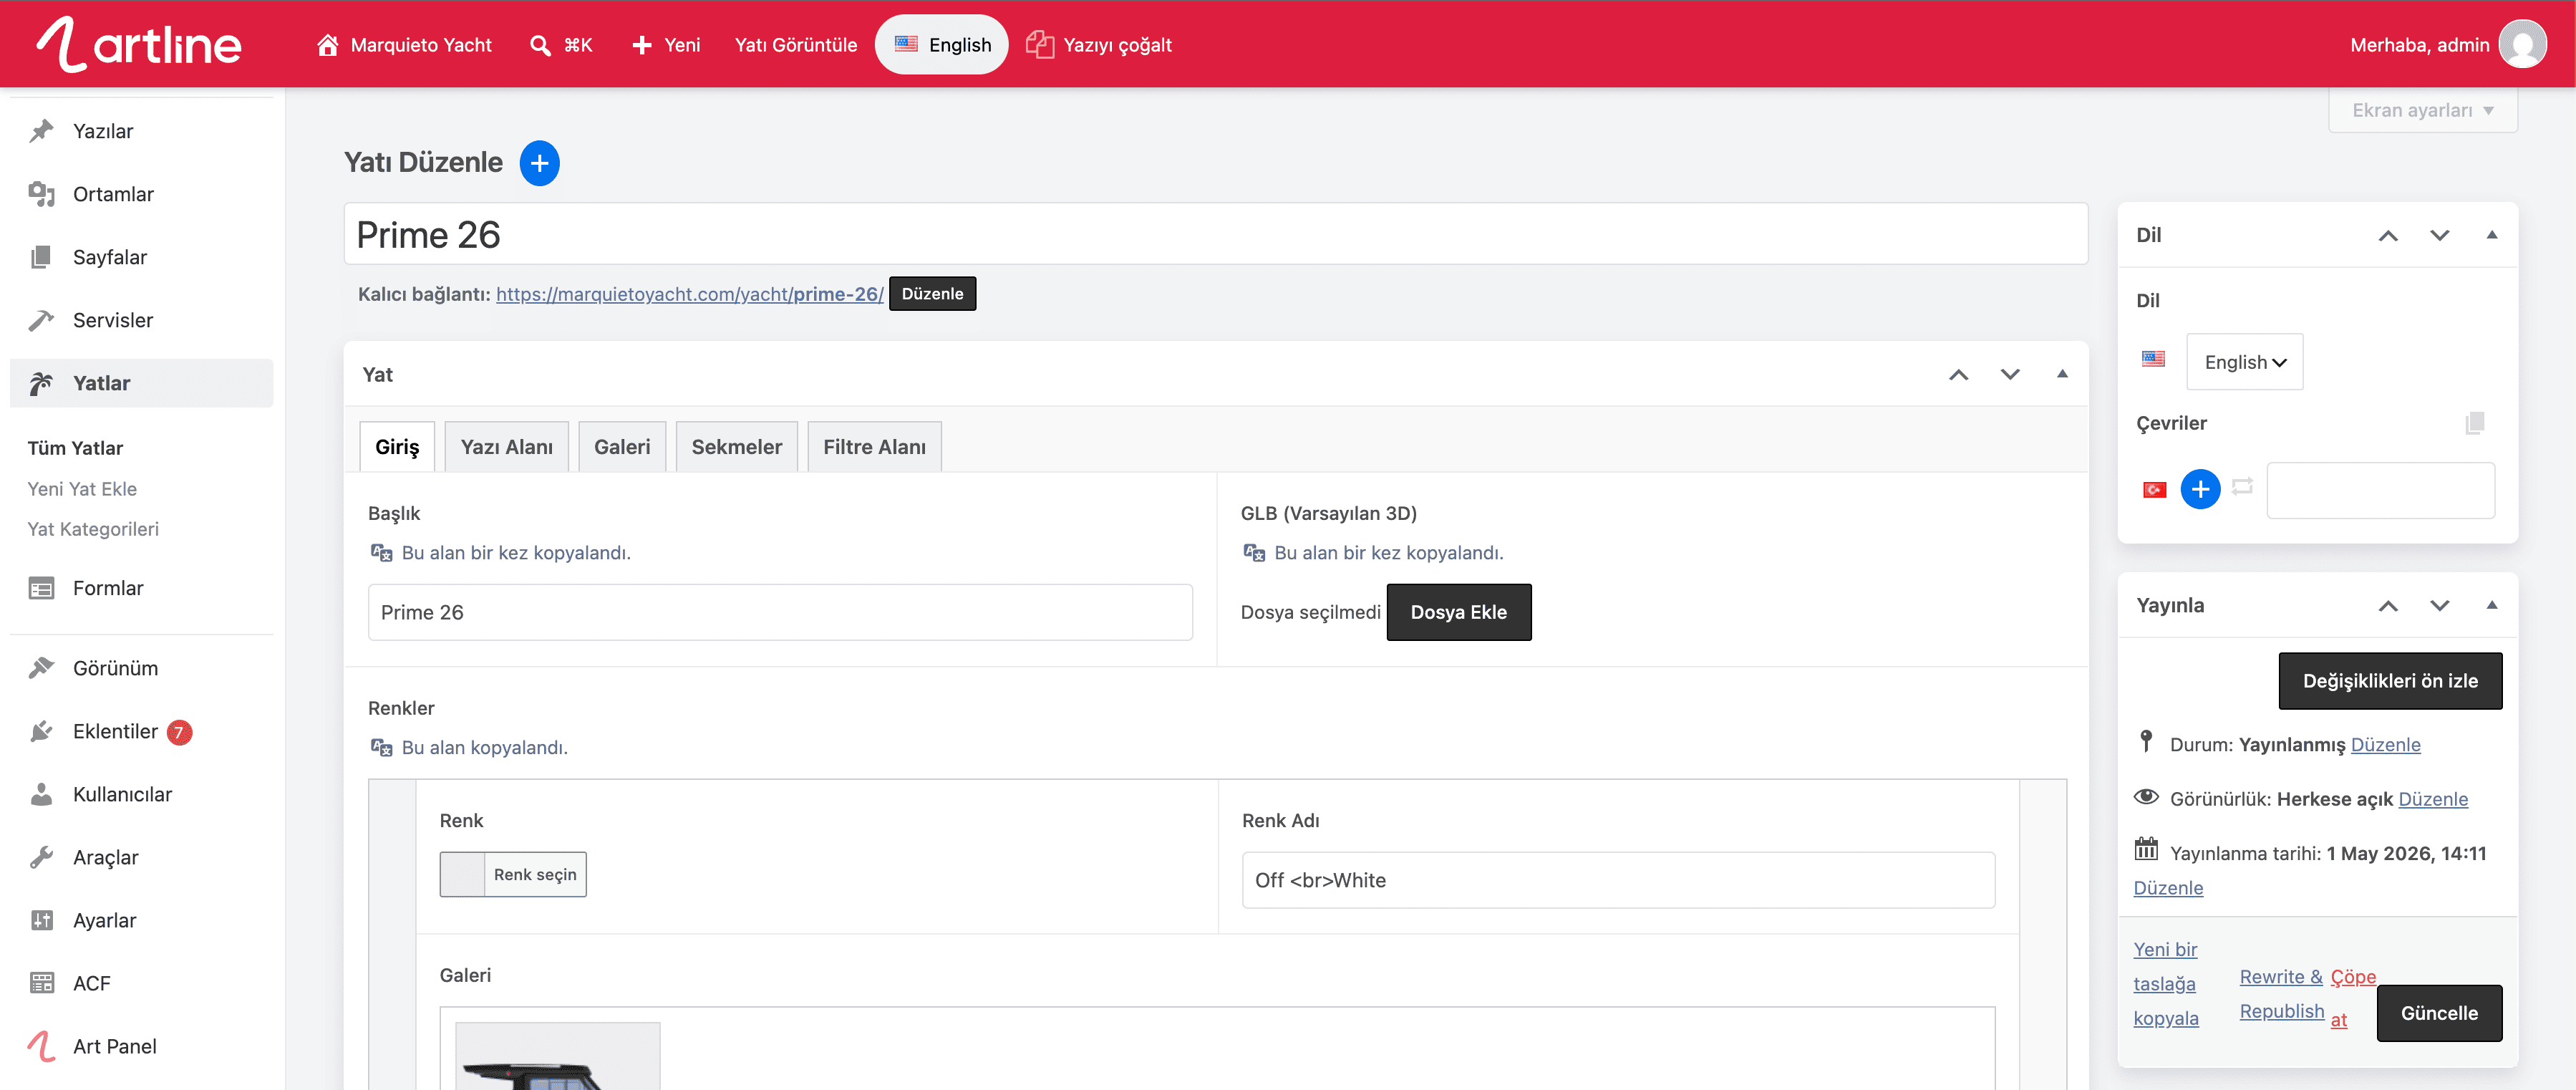Open Marquieto Yacht home icon
Image resolution: width=2576 pixels, height=1090 pixels.
[x=327, y=45]
